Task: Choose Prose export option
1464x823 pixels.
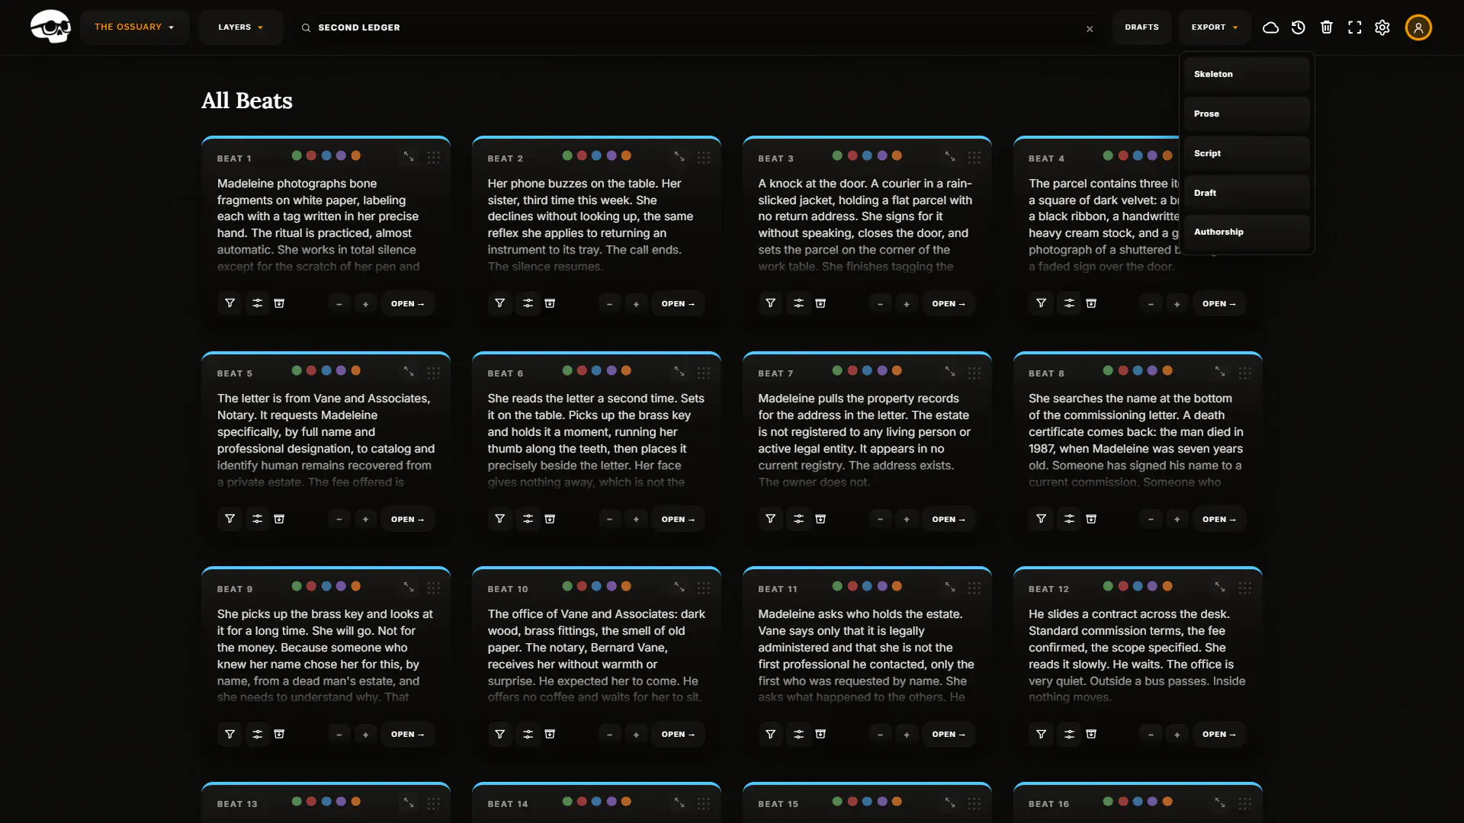Action: coord(1247,114)
